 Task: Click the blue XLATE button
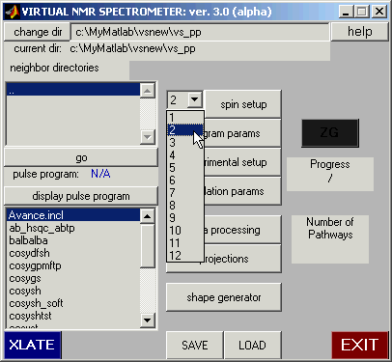click(x=33, y=345)
